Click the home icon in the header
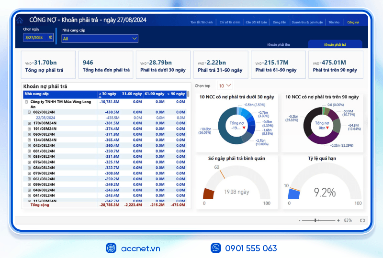This screenshot has height=258, width=383. (x=20, y=21)
